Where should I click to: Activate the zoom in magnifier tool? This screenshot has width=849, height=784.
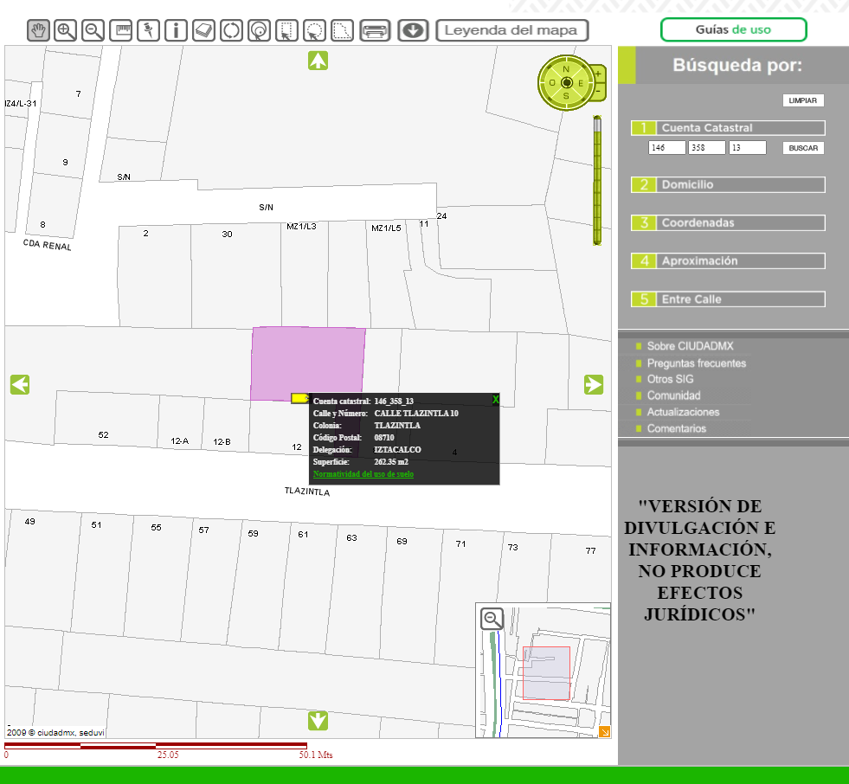point(65,30)
